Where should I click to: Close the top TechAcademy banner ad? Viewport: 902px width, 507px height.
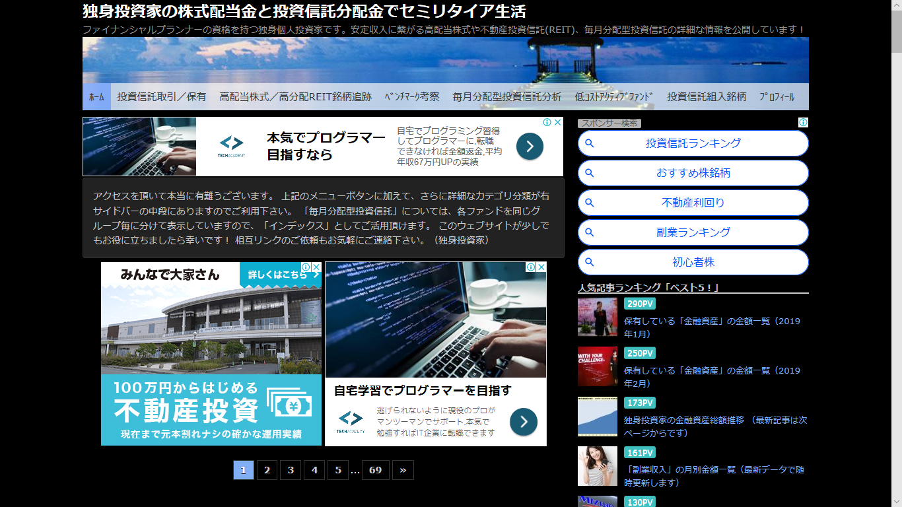pyautogui.click(x=558, y=123)
